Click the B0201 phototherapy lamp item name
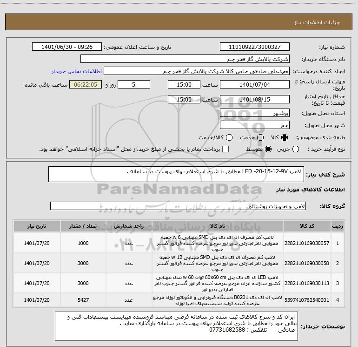The height and width of the screenshot is (347, 358). tap(218, 300)
